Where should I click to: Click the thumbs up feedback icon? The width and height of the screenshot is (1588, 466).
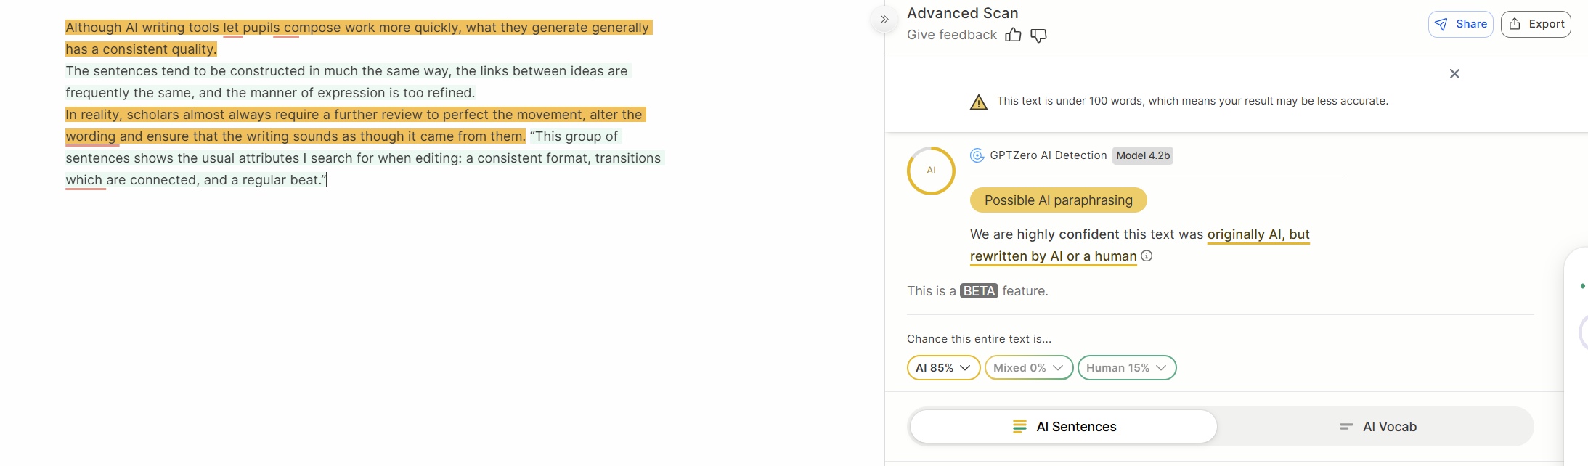coord(1014,35)
